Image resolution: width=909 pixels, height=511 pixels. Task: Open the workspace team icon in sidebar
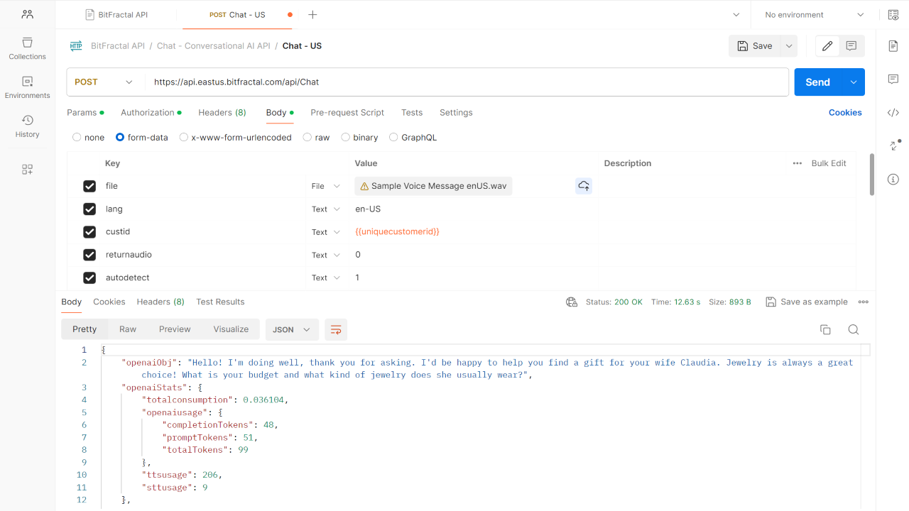pyautogui.click(x=27, y=14)
